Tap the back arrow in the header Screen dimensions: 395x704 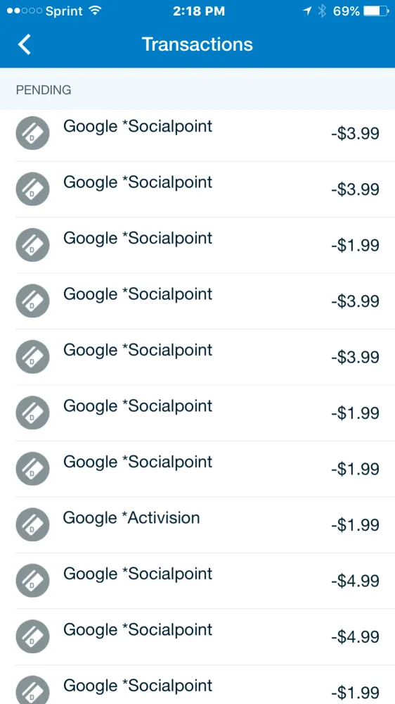(24, 44)
